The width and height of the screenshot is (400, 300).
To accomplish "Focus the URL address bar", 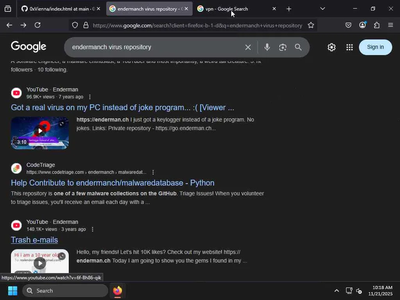I will click(x=197, y=25).
